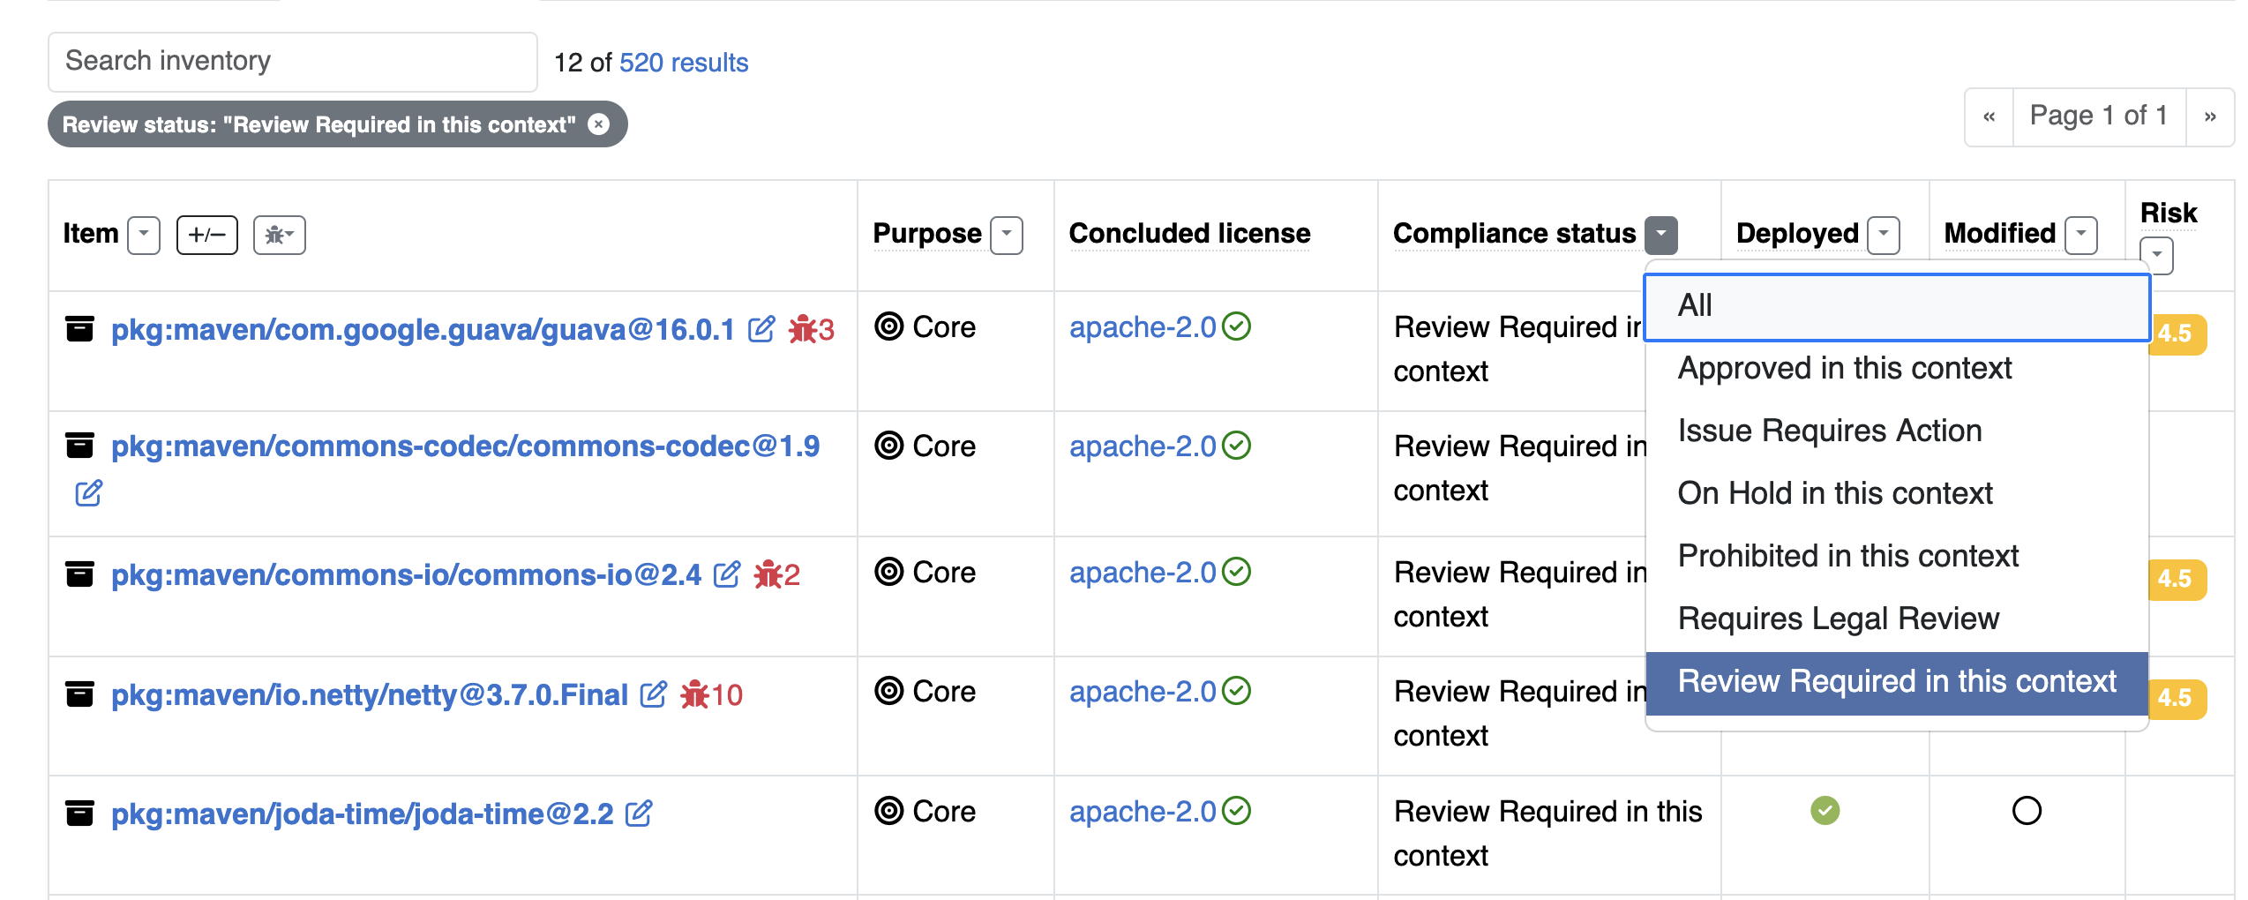Viewport: 2248px width, 900px height.
Task: Open apache-2.0 license in netty row
Action: pos(1143,692)
